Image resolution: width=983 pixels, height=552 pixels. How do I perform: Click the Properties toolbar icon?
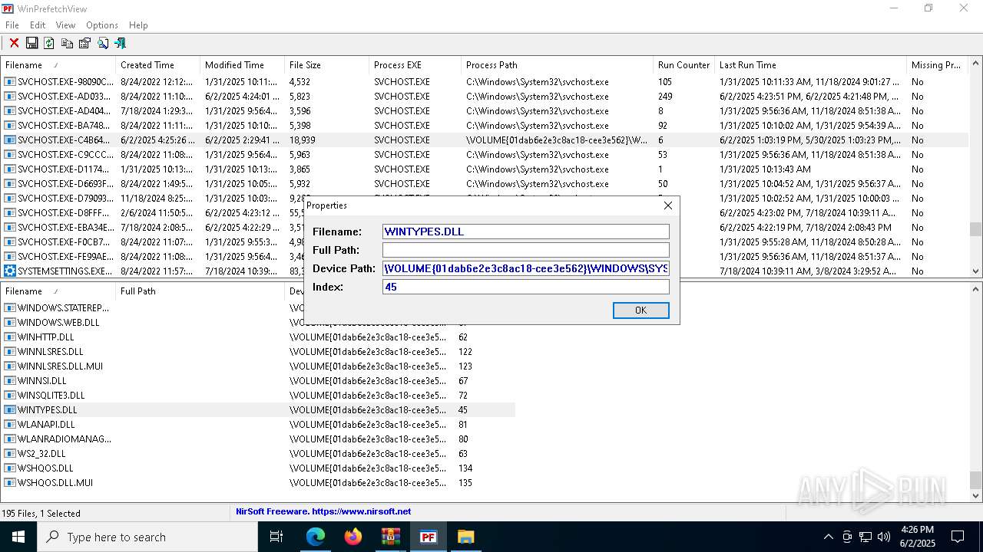[x=84, y=43]
